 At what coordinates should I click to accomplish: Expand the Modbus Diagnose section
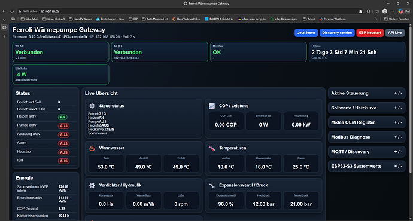coord(367,137)
